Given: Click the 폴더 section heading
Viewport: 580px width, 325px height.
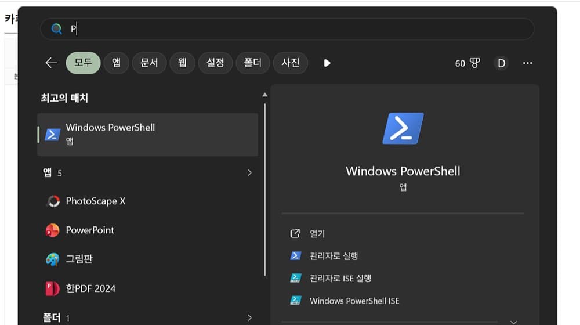Looking at the screenshot, I should [52, 317].
